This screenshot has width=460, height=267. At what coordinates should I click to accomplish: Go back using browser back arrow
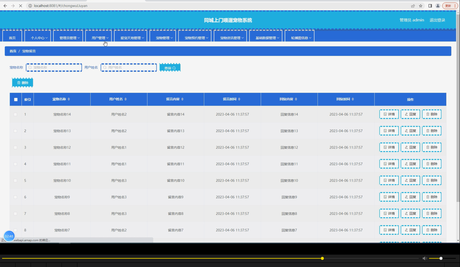click(x=5, y=6)
